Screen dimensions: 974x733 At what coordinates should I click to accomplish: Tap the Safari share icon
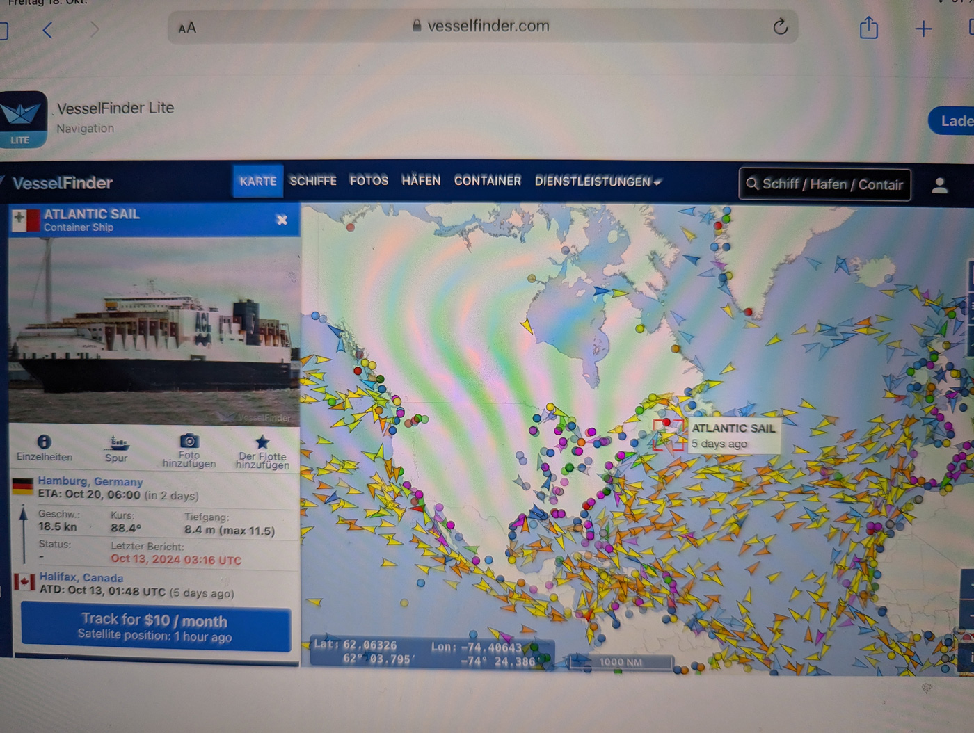pyautogui.click(x=868, y=29)
